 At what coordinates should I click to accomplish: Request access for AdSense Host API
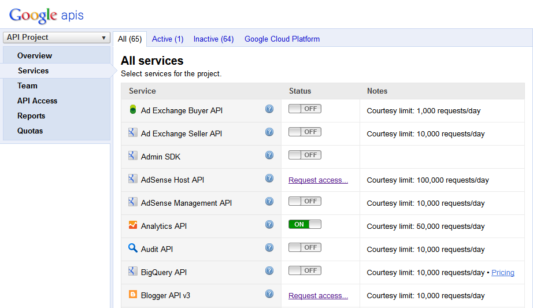point(318,180)
